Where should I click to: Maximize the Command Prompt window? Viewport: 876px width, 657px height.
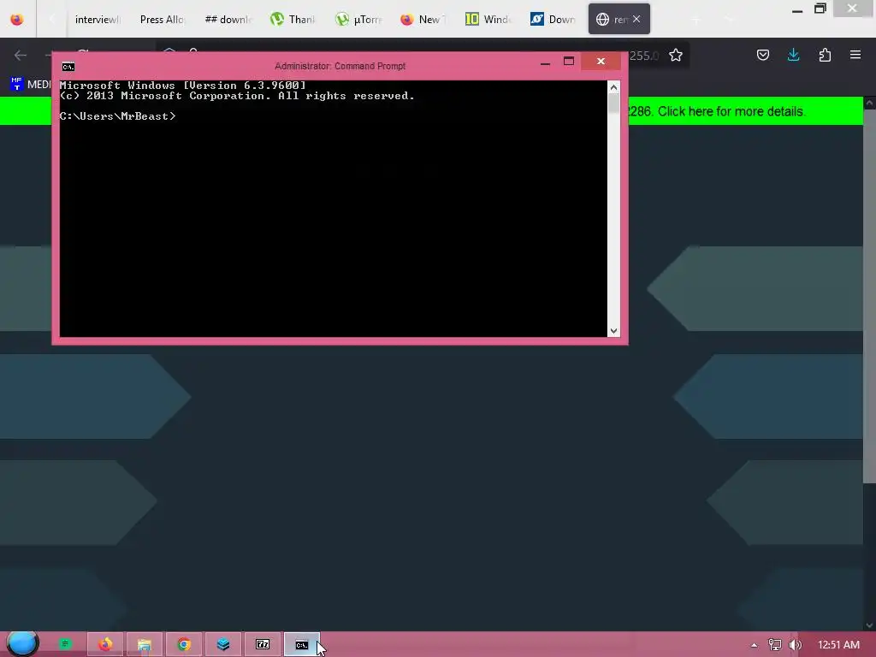pyautogui.click(x=569, y=62)
